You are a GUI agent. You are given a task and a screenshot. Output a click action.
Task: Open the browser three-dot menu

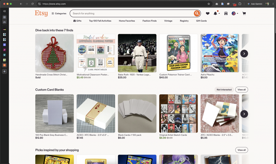(x=273, y=4)
